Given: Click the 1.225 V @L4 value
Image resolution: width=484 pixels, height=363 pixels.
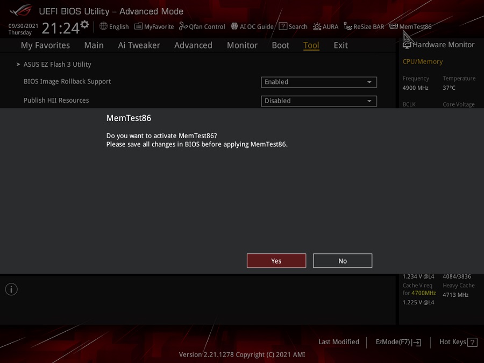Looking at the screenshot, I should pyautogui.click(x=418, y=302).
